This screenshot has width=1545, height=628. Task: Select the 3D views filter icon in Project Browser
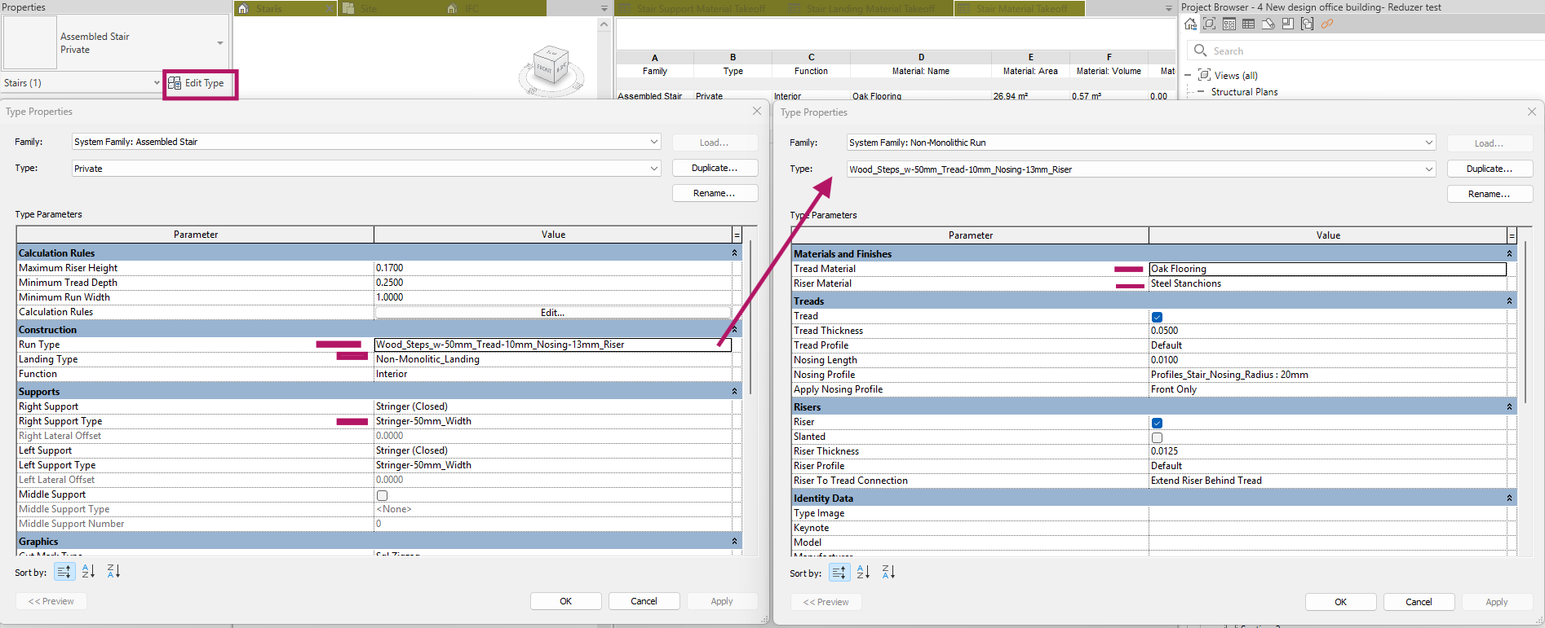1210,24
